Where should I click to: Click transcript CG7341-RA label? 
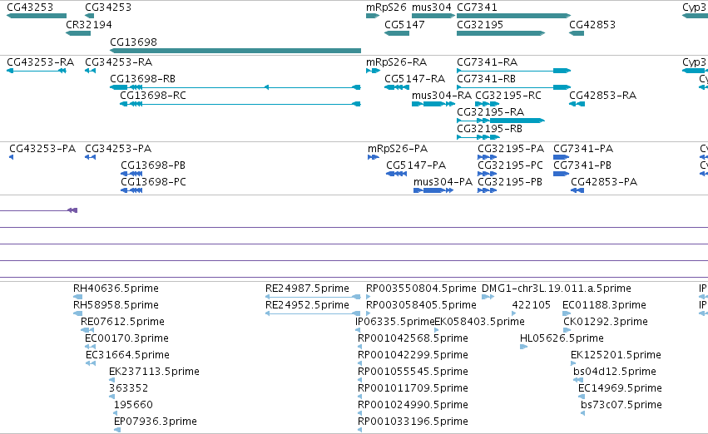coord(488,62)
